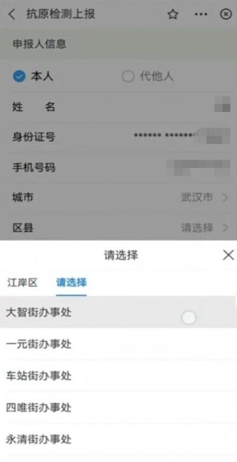Expand the 区县 请选择 chevron
Viewport: 237px width, 462px height.
pos(225,228)
